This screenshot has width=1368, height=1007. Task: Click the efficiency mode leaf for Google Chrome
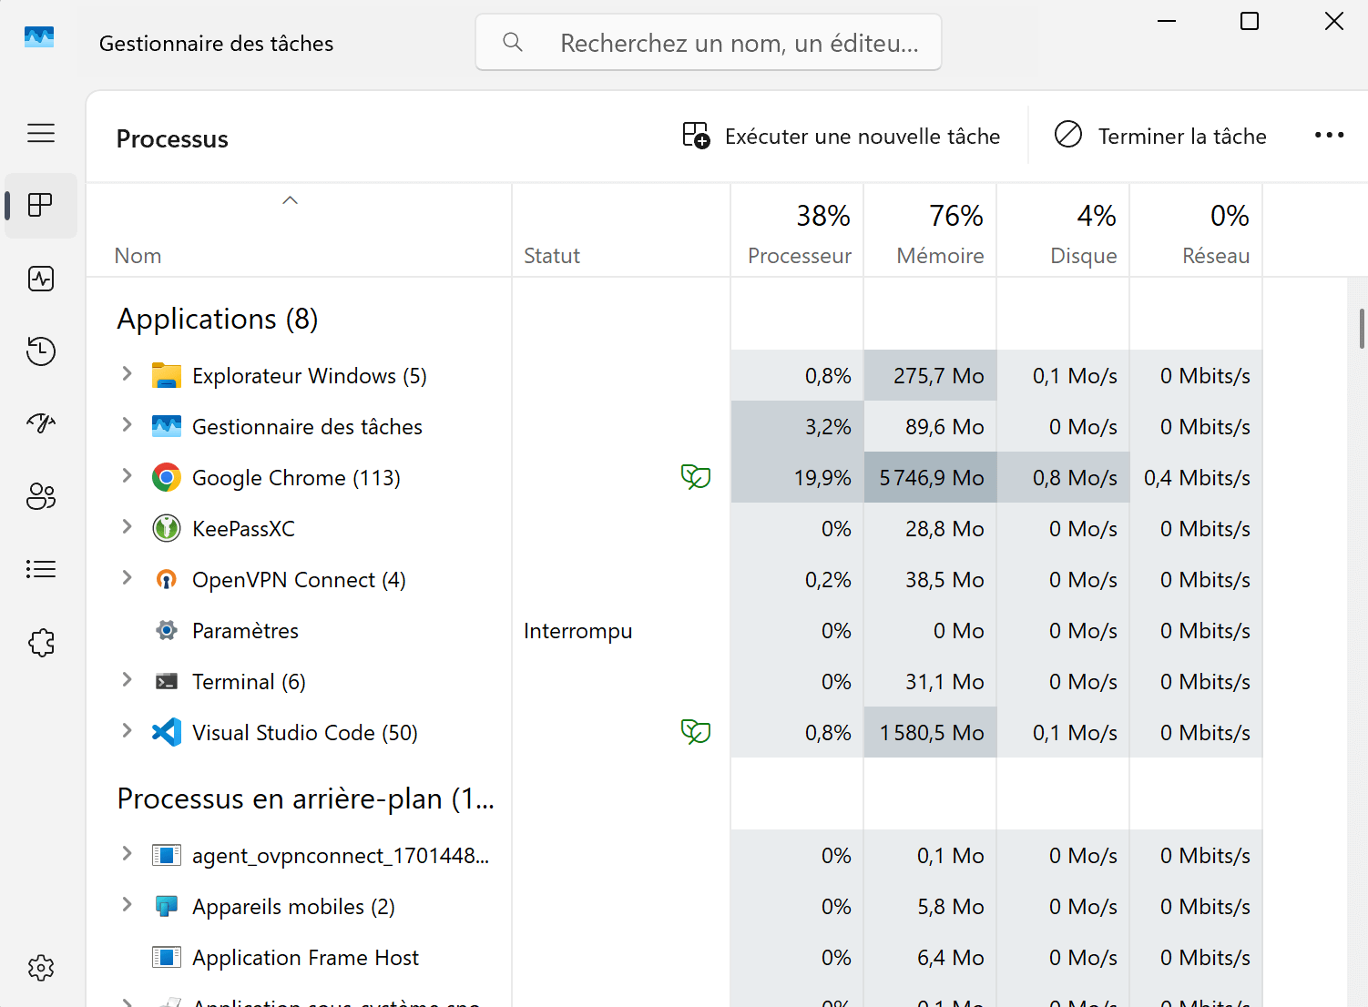pyautogui.click(x=696, y=476)
